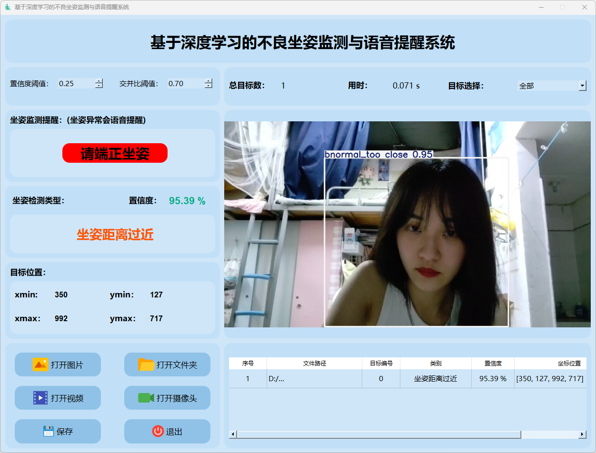The height and width of the screenshot is (453, 596).
Task: Click the table's horizontal scrollbar thumb
Action: pyautogui.click(x=379, y=434)
